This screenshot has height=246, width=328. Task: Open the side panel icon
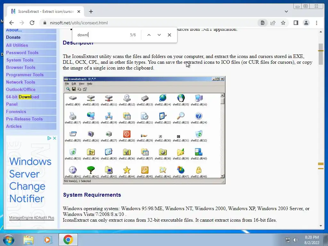tap(296, 23)
